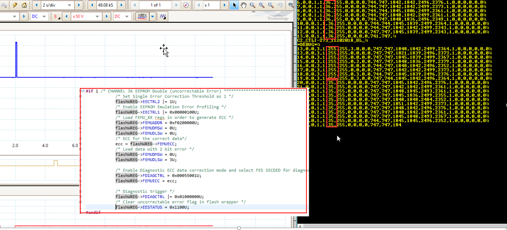Increase sample count right of 49.08 kS

pyautogui.click(x=121, y=5)
